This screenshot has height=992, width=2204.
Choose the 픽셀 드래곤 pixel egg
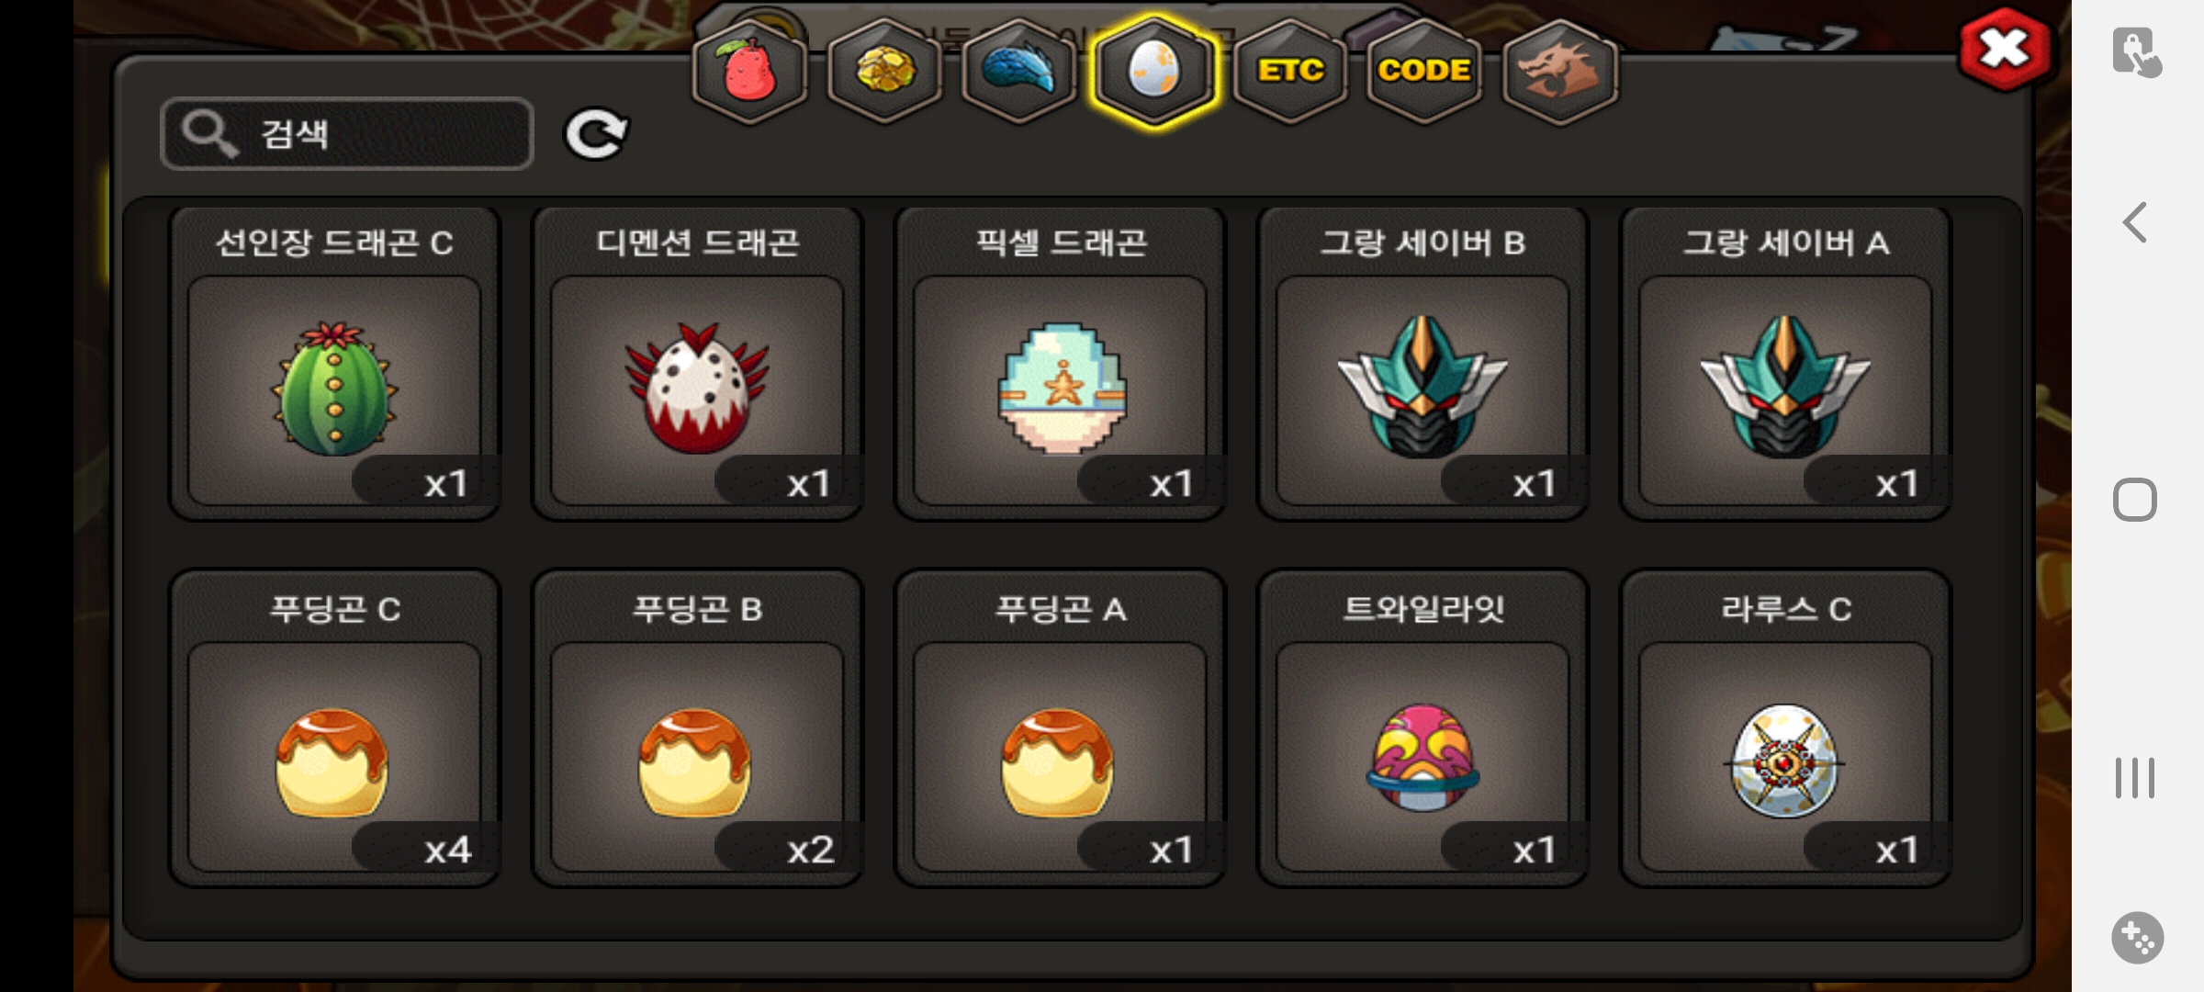coord(1060,364)
